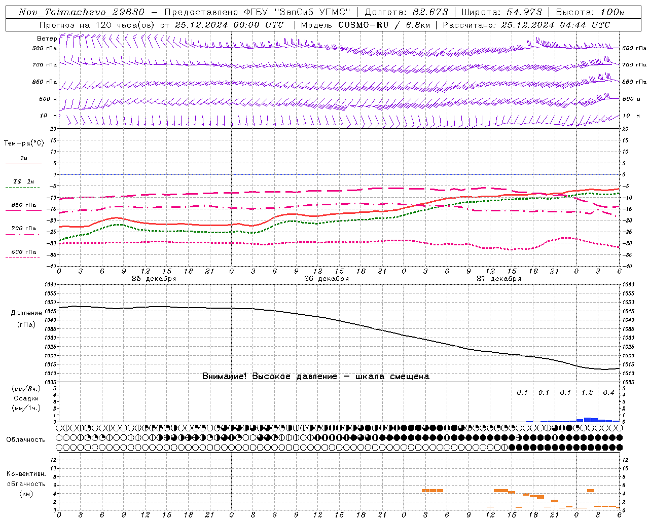Click the computed time Рассчитано: 25.12.2024 04:44 UTC
This screenshot has width=649, height=519.
click(526, 25)
